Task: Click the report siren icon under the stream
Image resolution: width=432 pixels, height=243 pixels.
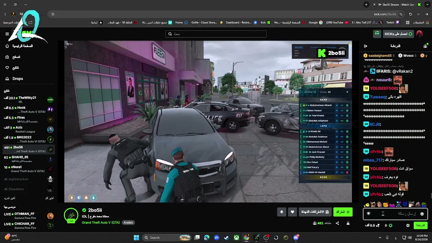Action: click(348, 223)
